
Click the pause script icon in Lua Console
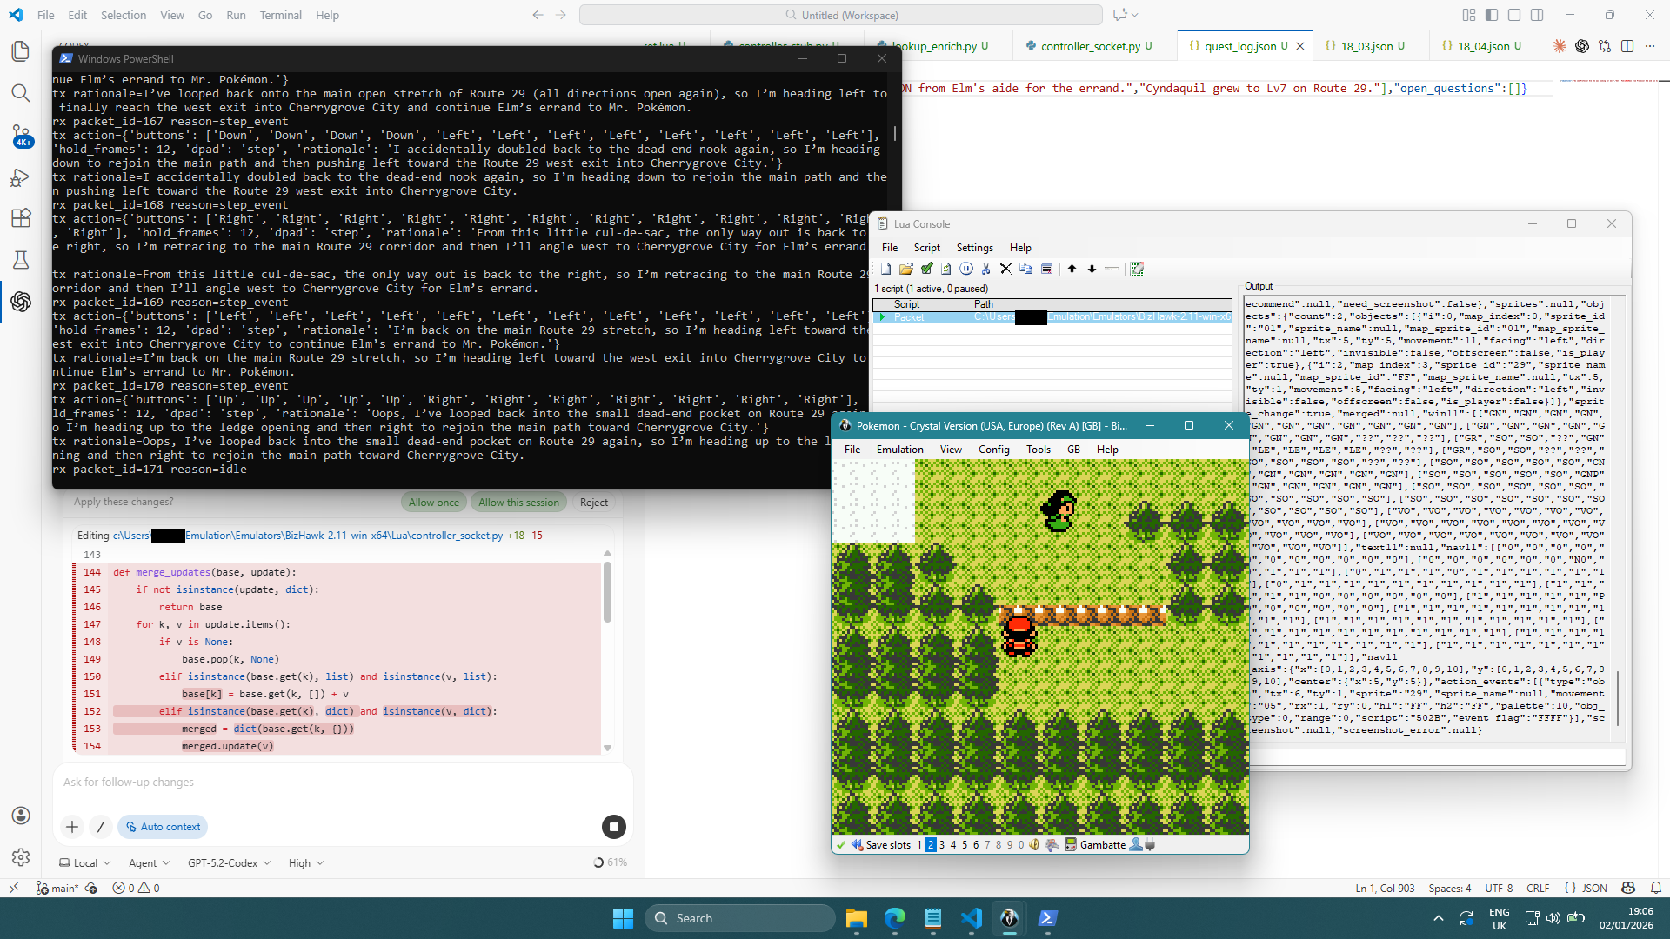[x=966, y=269]
